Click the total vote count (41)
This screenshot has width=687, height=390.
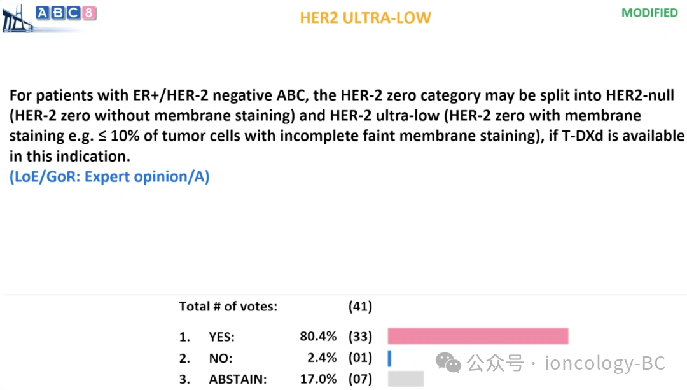[x=360, y=307]
